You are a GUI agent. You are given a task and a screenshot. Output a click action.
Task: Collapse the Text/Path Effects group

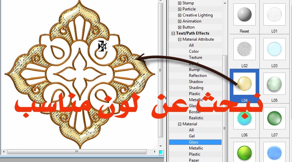173,33
